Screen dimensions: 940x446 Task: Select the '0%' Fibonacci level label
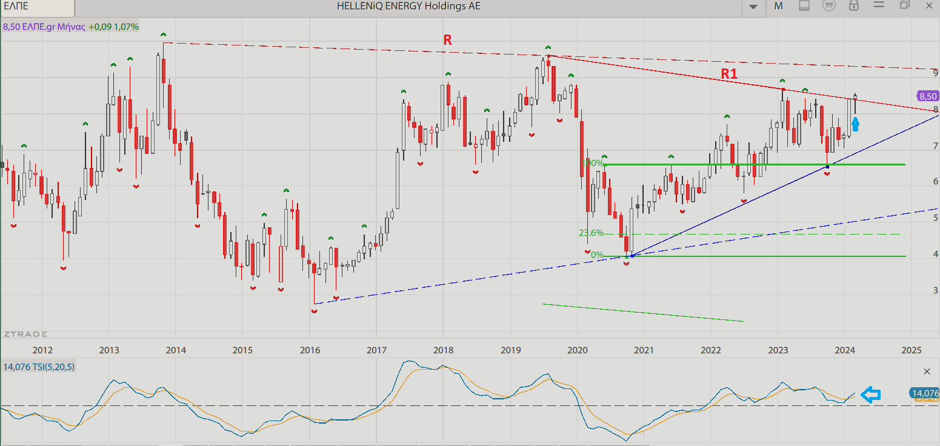(597, 255)
